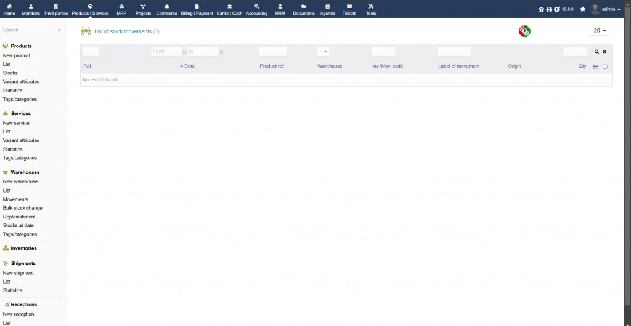Focus the From date filter field
Image resolution: width=631 pixels, height=326 pixels.
coord(166,52)
